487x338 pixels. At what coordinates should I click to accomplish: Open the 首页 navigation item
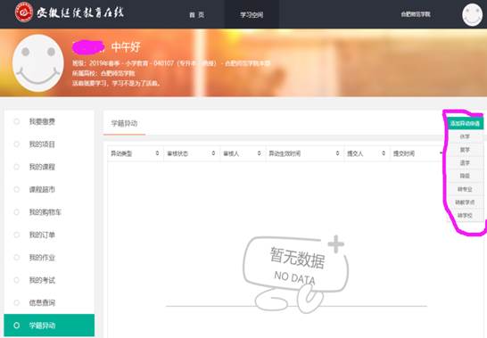click(197, 14)
